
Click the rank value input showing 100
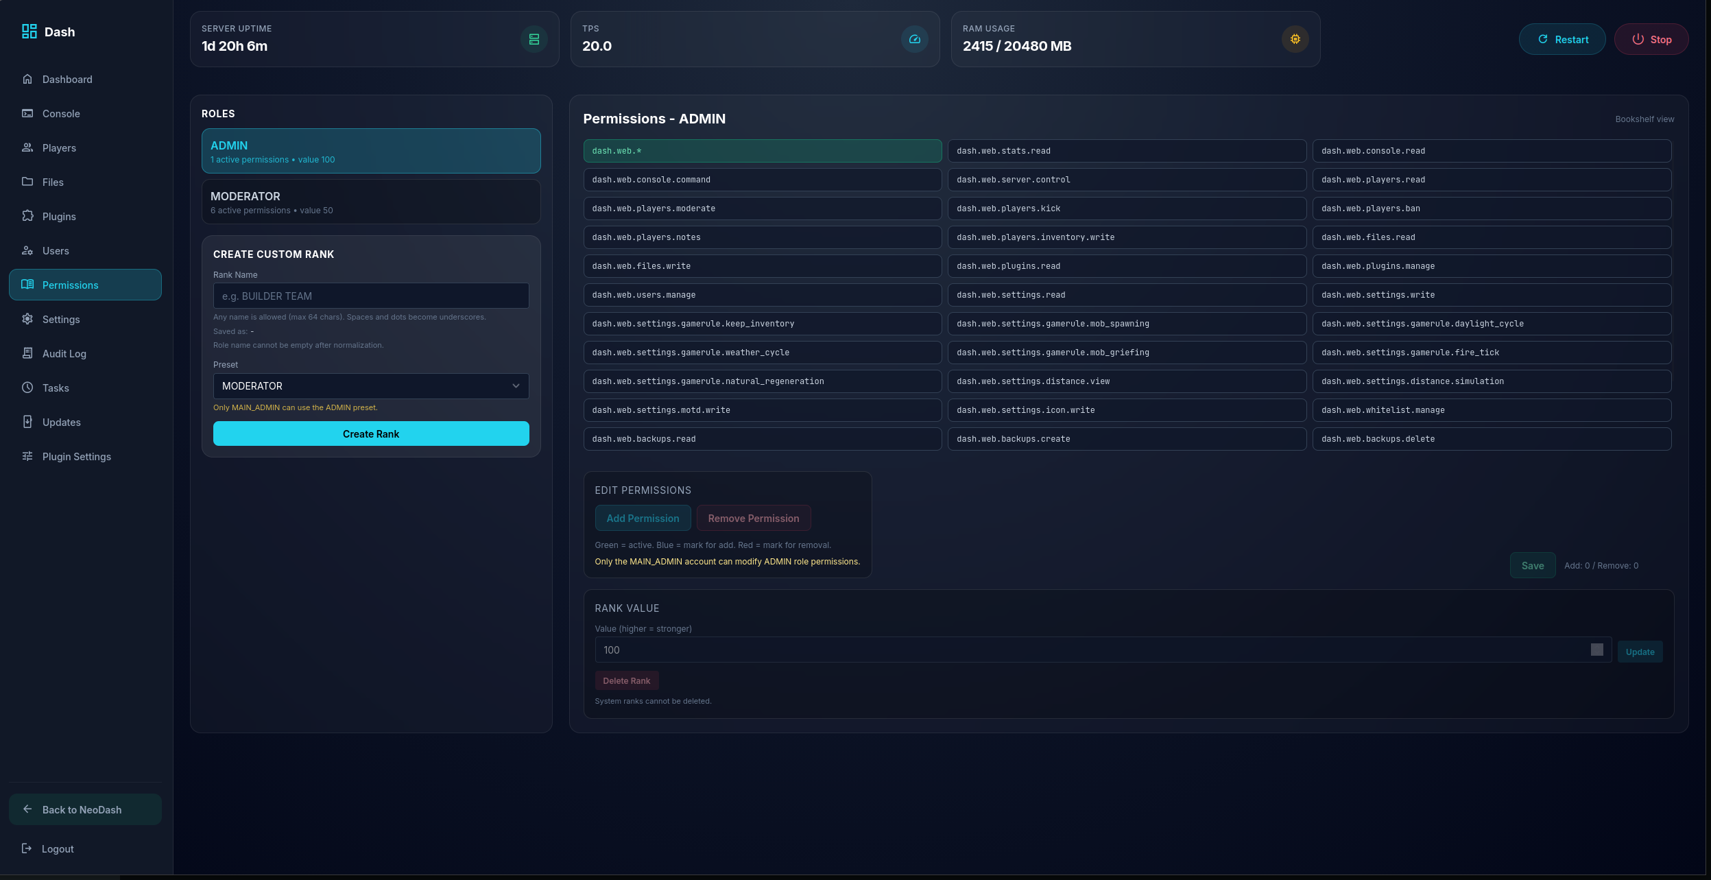tap(1103, 650)
